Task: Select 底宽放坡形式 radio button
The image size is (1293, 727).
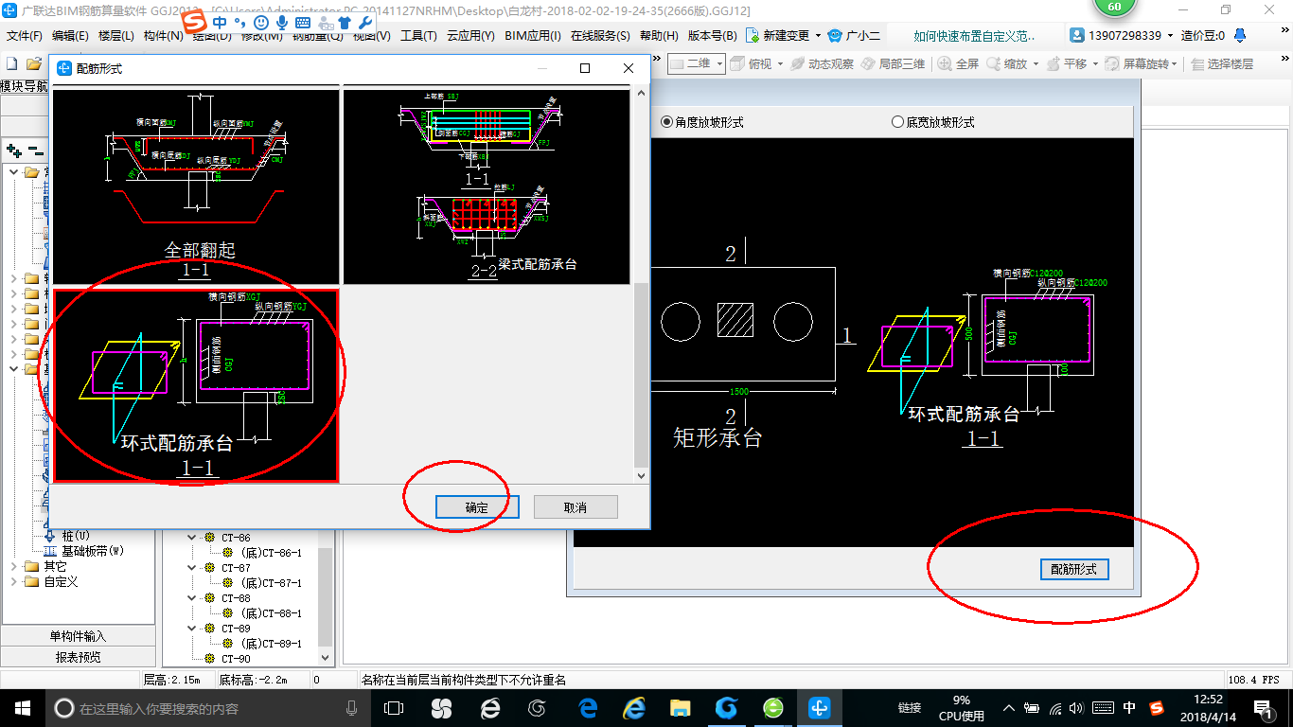Action: pyautogui.click(x=897, y=122)
